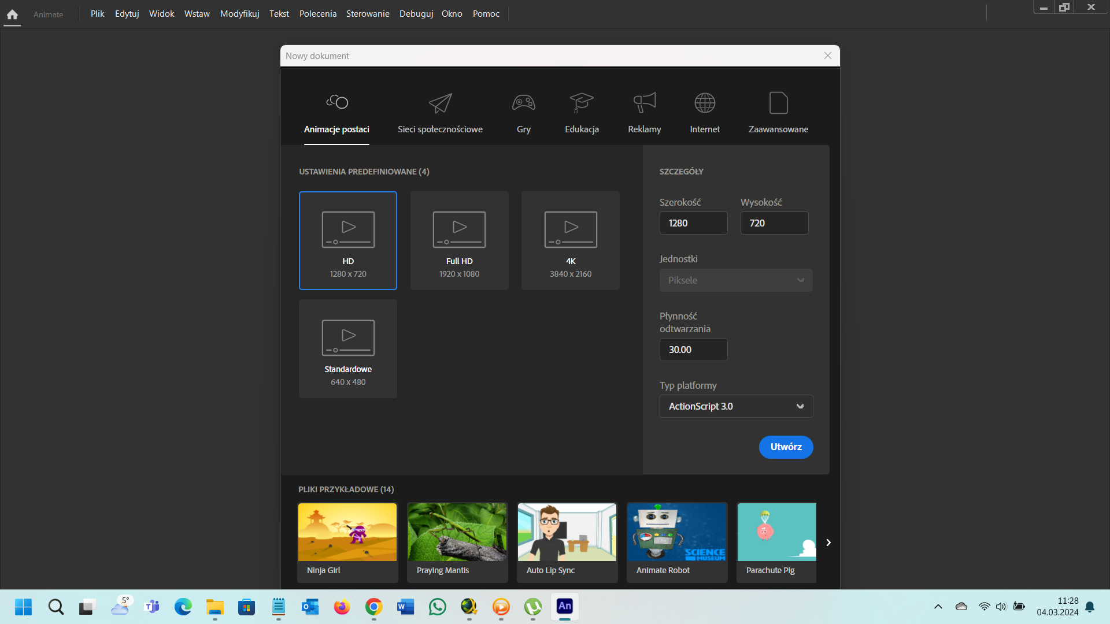Image resolution: width=1110 pixels, height=624 pixels.
Task: Open File Explorer from taskbar
Action: tap(214, 607)
